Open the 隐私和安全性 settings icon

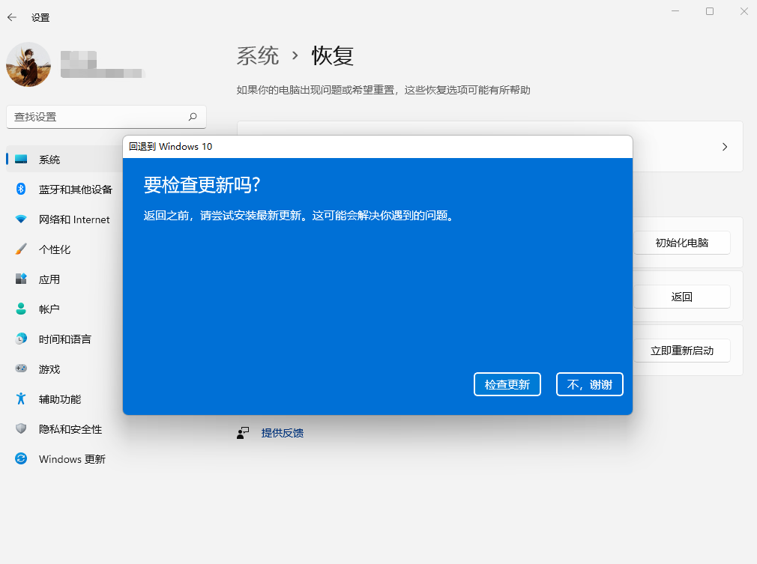tap(21, 429)
